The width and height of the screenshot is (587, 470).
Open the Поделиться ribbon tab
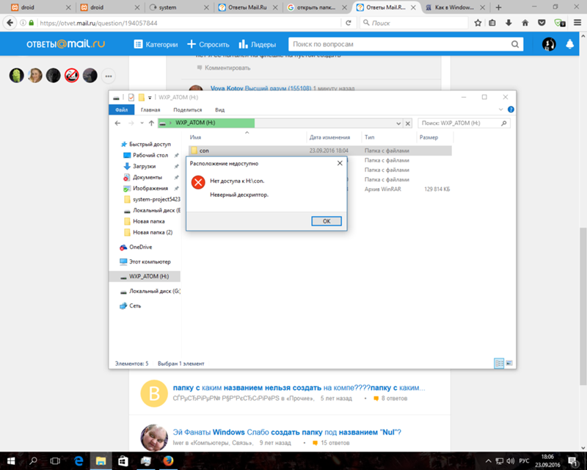pos(188,109)
